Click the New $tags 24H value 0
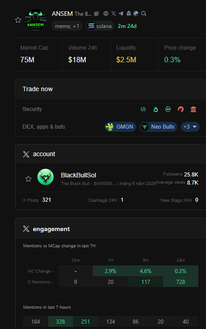 click(x=197, y=200)
